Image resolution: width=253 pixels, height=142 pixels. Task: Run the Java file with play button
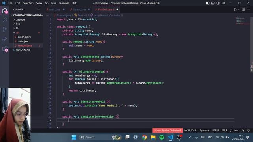[x=236, y=9]
